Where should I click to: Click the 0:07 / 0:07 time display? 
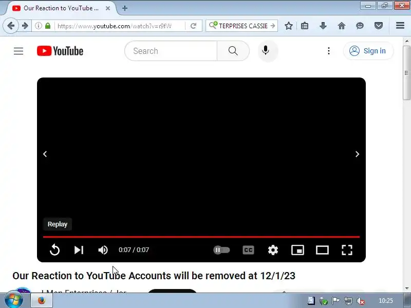(134, 250)
